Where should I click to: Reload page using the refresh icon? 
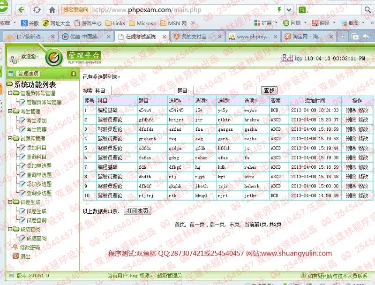pyautogui.click(x=37, y=10)
